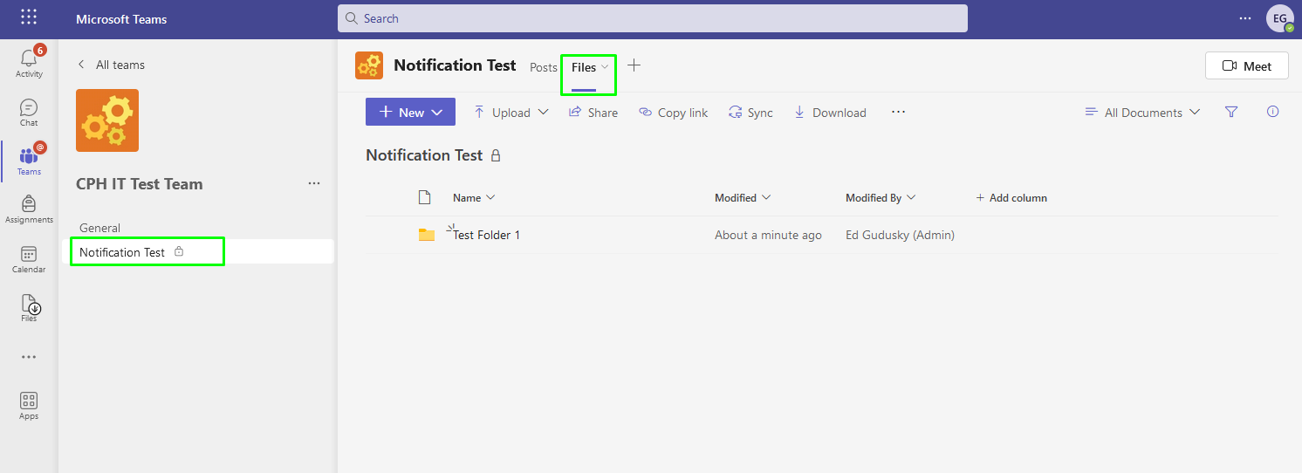Screen dimensions: 1302x473
Task: Switch to the Posts tab
Action: (543, 67)
